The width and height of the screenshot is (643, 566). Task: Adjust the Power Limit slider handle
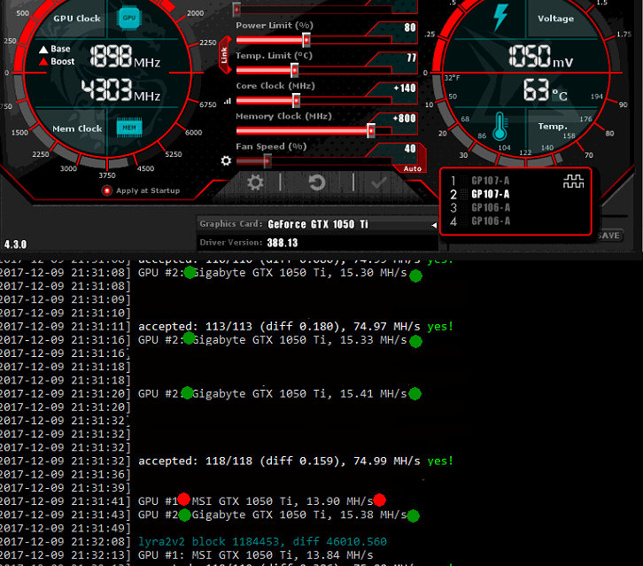306,40
